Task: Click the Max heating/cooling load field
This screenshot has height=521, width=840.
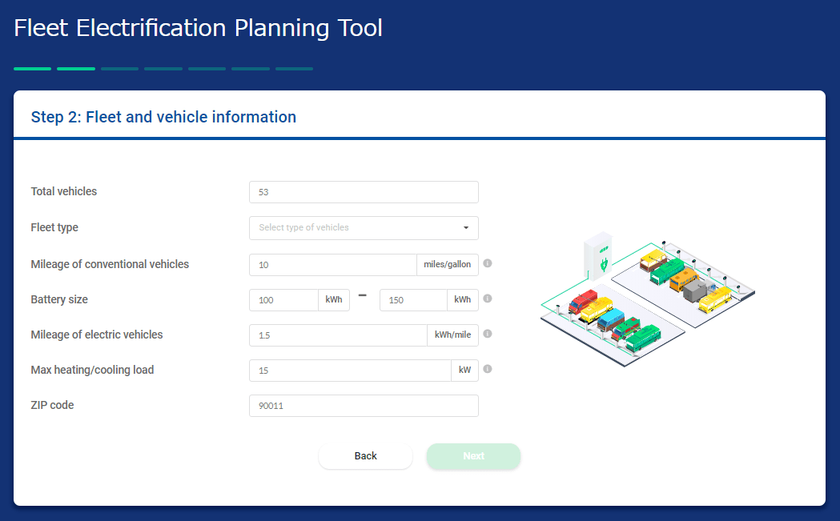Action: pos(350,371)
